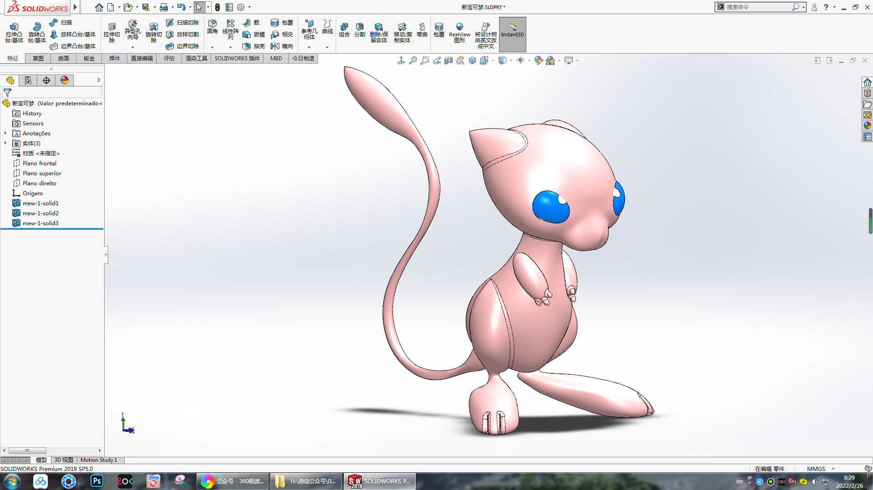Open the options gear dropdown arrow
The height and width of the screenshot is (490, 873).
pyautogui.click(x=249, y=7)
